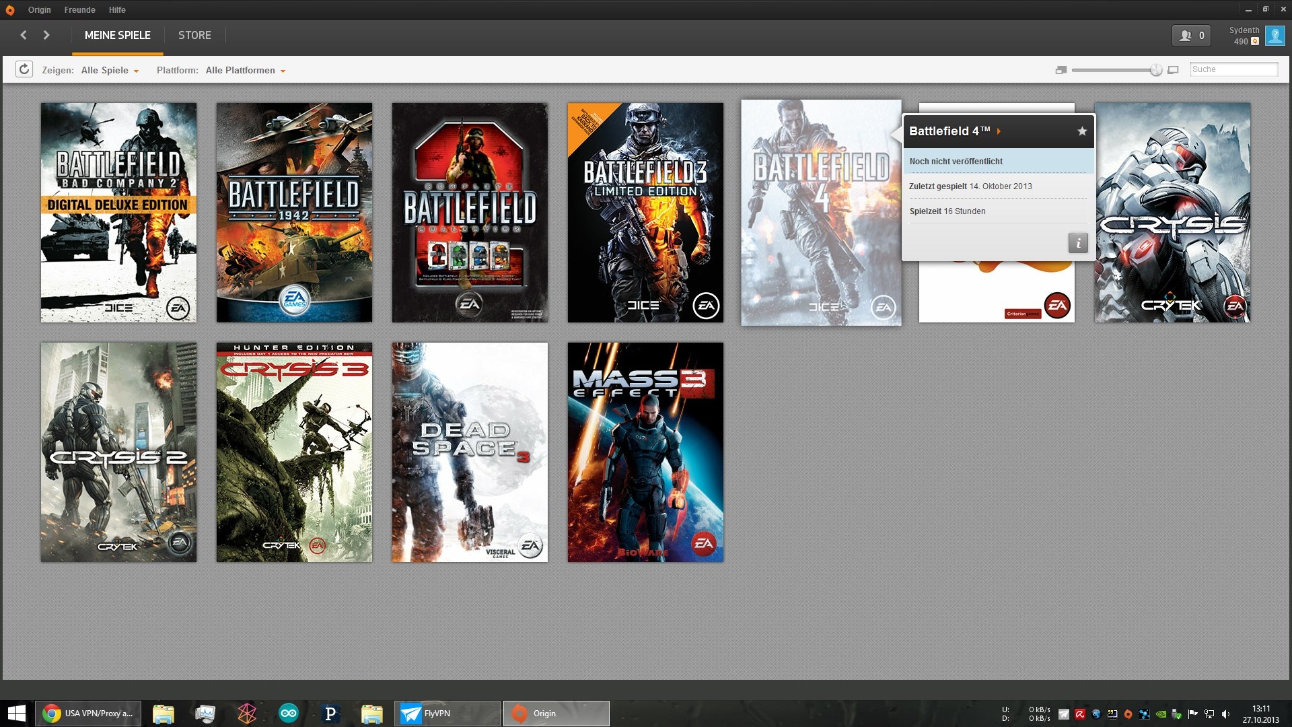Toggle the Battlefield 4 favorite star
Viewport: 1292px width, 727px height.
[1082, 131]
